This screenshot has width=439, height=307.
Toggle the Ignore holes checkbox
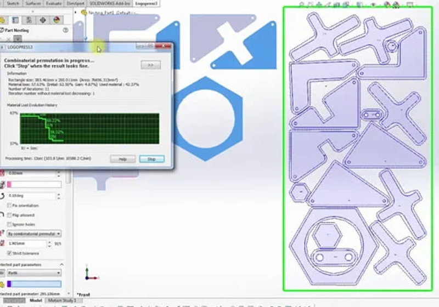pos(9,224)
